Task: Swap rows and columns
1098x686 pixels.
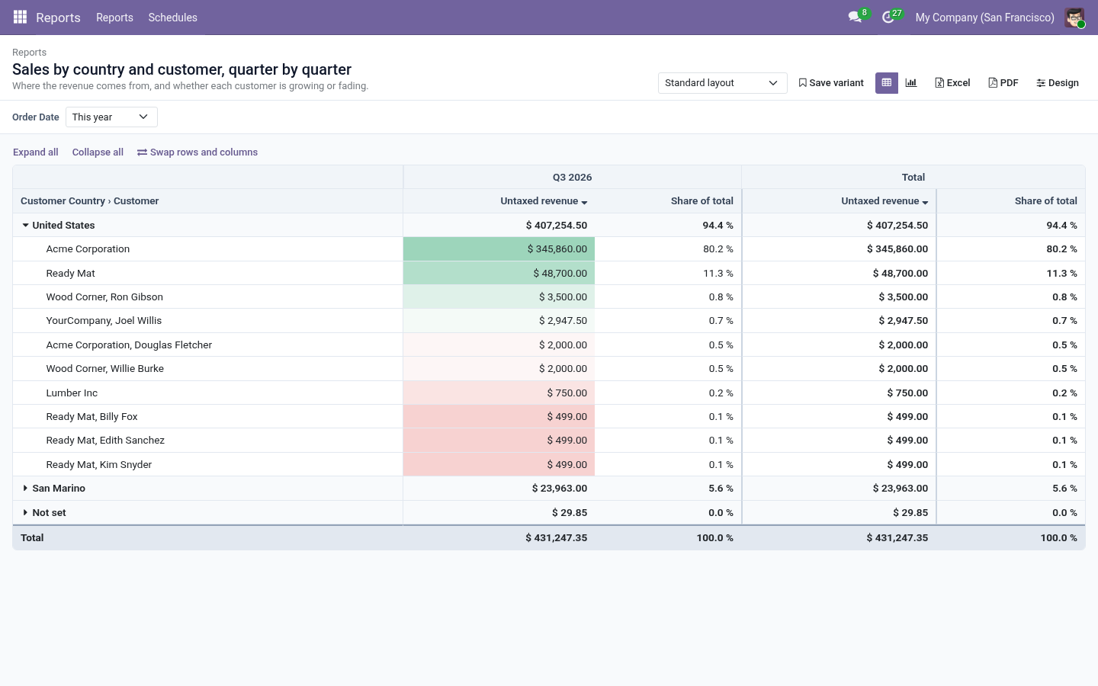Action: 197,152
